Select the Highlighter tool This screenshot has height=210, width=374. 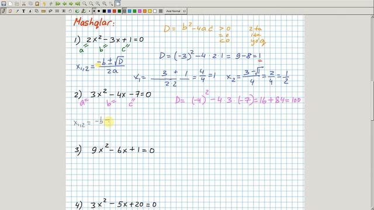point(17,11)
